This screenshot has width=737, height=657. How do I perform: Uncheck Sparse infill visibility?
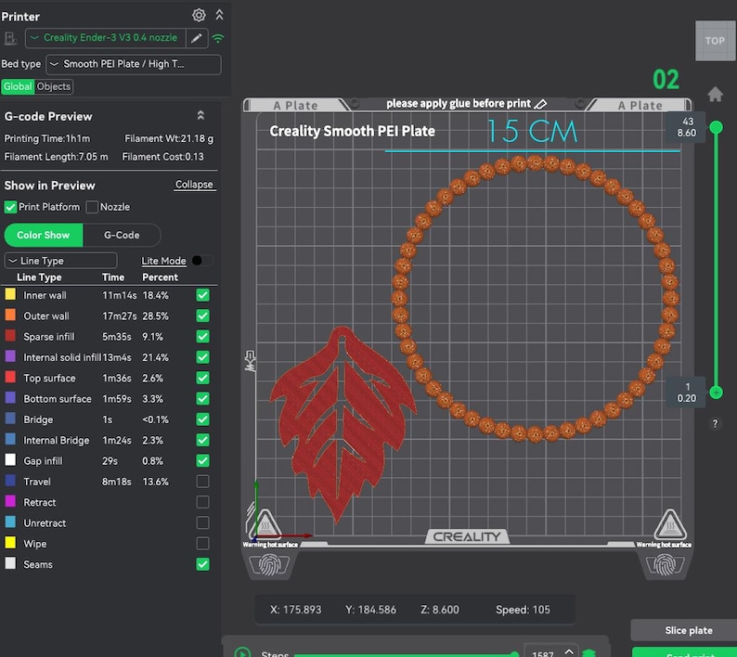pyautogui.click(x=202, y=337)
